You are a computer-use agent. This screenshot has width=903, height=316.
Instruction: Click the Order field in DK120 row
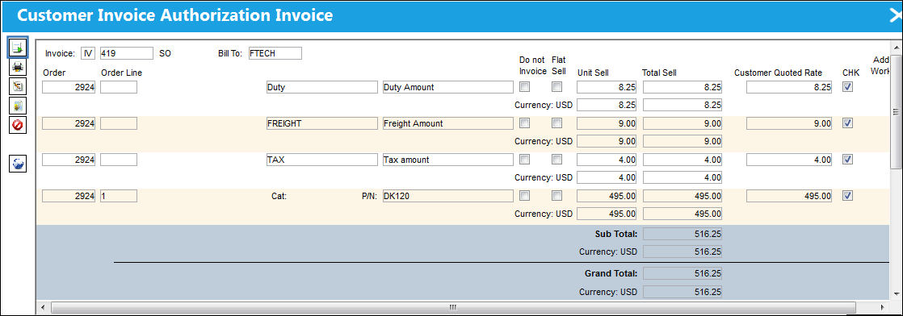click(x=69, y=196)
